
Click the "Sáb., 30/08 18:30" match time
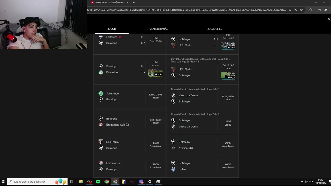click(155, 121)
